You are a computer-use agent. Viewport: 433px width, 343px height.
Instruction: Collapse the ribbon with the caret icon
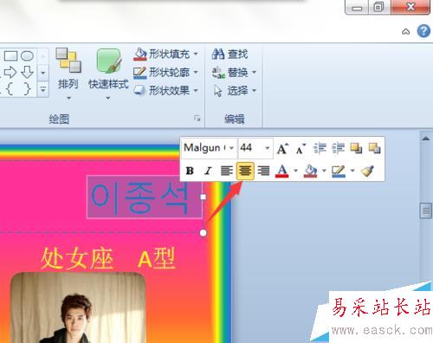[x=406, y=31]
